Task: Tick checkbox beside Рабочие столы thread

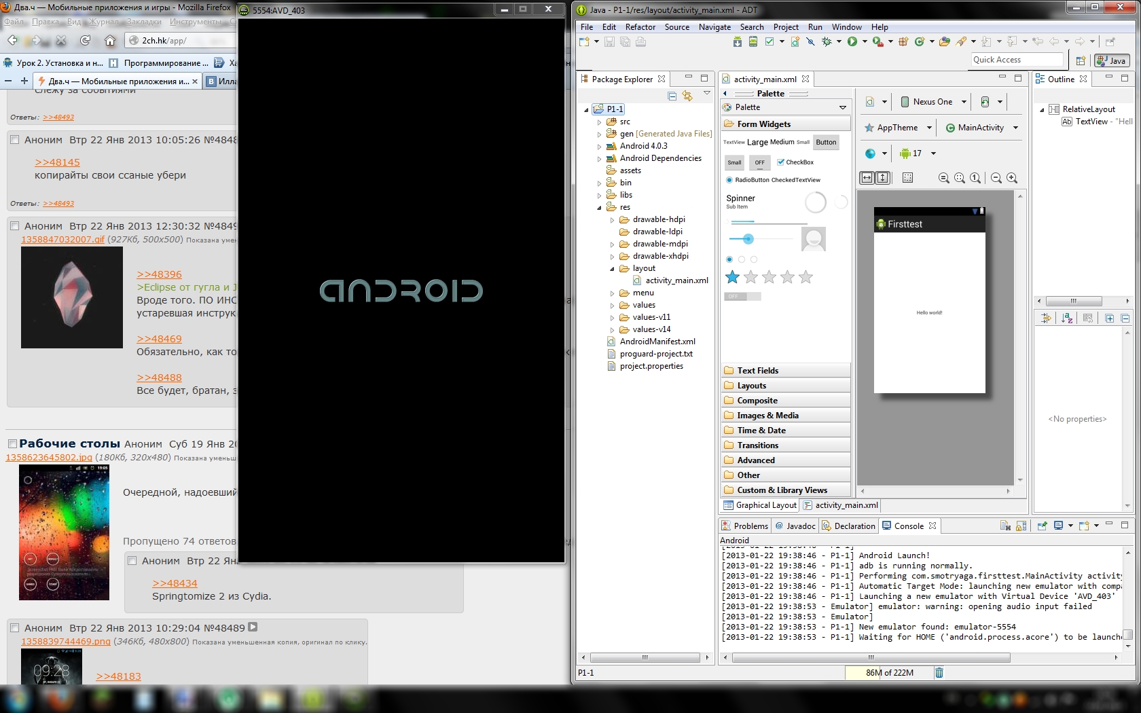Action: [12, 443]
